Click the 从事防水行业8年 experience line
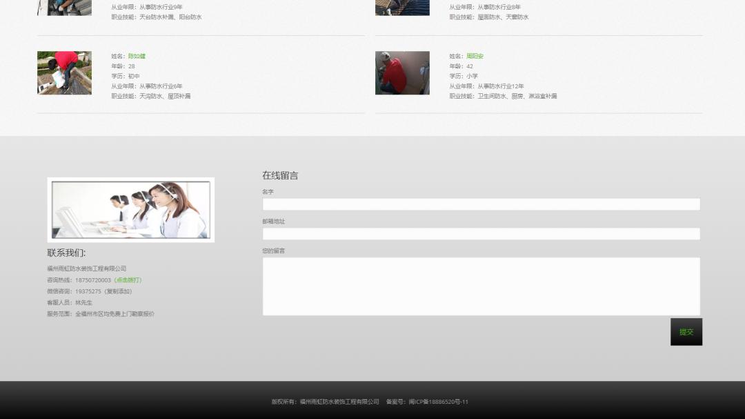 [485, 7]
